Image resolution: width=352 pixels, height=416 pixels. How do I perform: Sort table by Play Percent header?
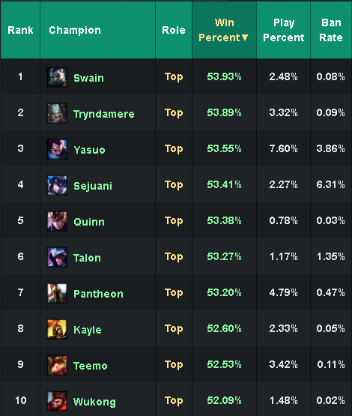point(283,30)
